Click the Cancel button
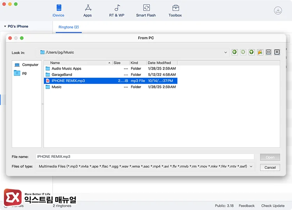292x210 pixels. click(270, 168)
